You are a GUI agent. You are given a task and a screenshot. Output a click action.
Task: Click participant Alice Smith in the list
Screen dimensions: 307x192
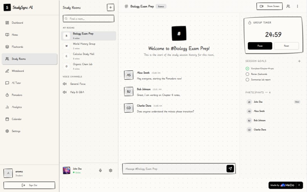(x=273, y=111)
